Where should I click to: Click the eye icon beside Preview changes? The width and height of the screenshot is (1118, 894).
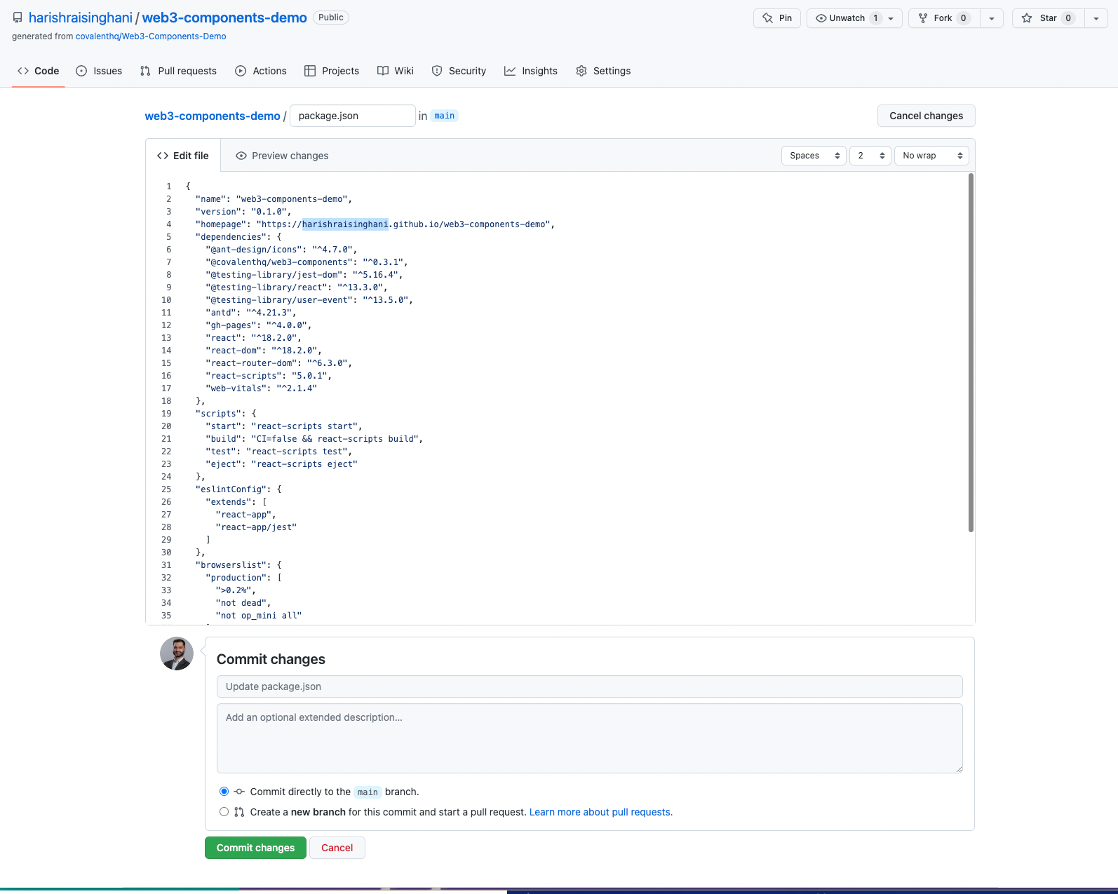pos(241,156)
